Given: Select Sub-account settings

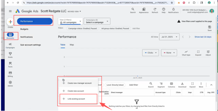Looking at the screenshot, I should [x=31, y=45].
